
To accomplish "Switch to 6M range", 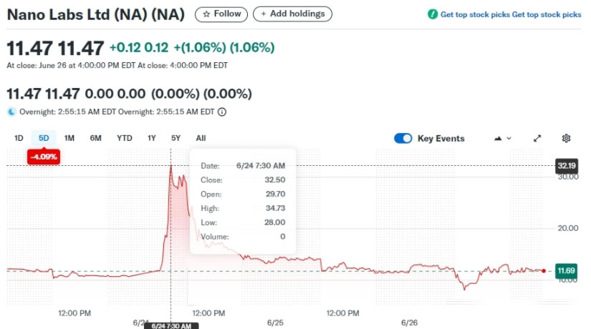I will tap(95, 138).
